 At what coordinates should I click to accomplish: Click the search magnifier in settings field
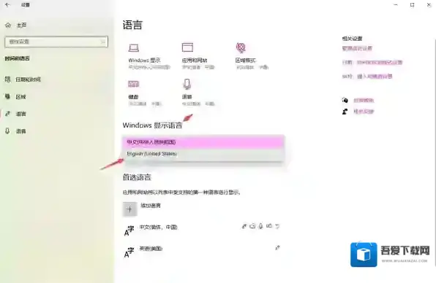pos(103,42)
